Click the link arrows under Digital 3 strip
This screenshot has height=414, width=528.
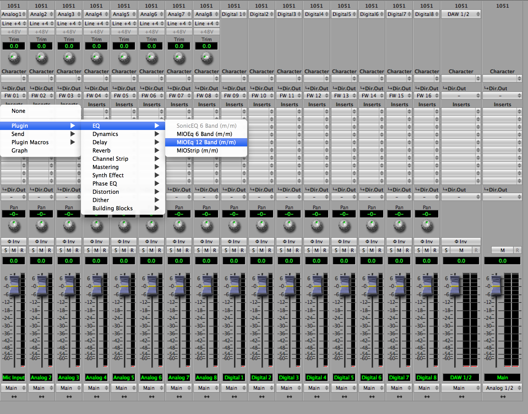(x=289, y=397)
